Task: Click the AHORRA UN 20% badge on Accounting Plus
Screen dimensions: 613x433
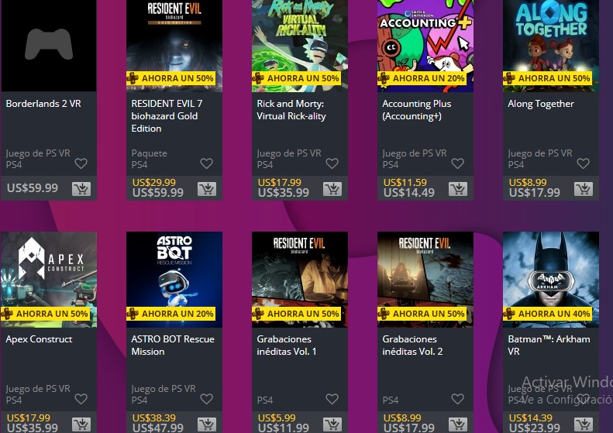Action: pyautogui.click(x=422, y=78)
